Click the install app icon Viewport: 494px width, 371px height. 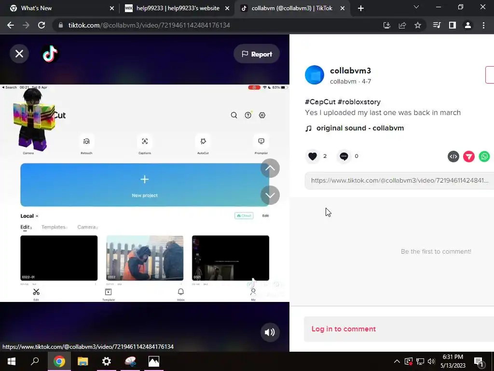386,25
